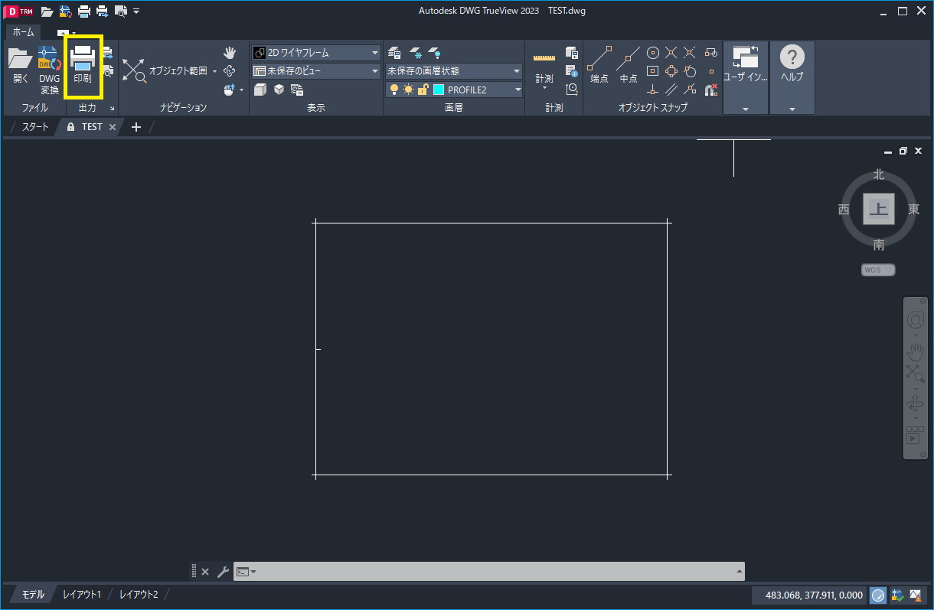Toggle the PROFILE2 layer sun freeze state
Screen dimensions: 934x610
click(x=408, y=90)
